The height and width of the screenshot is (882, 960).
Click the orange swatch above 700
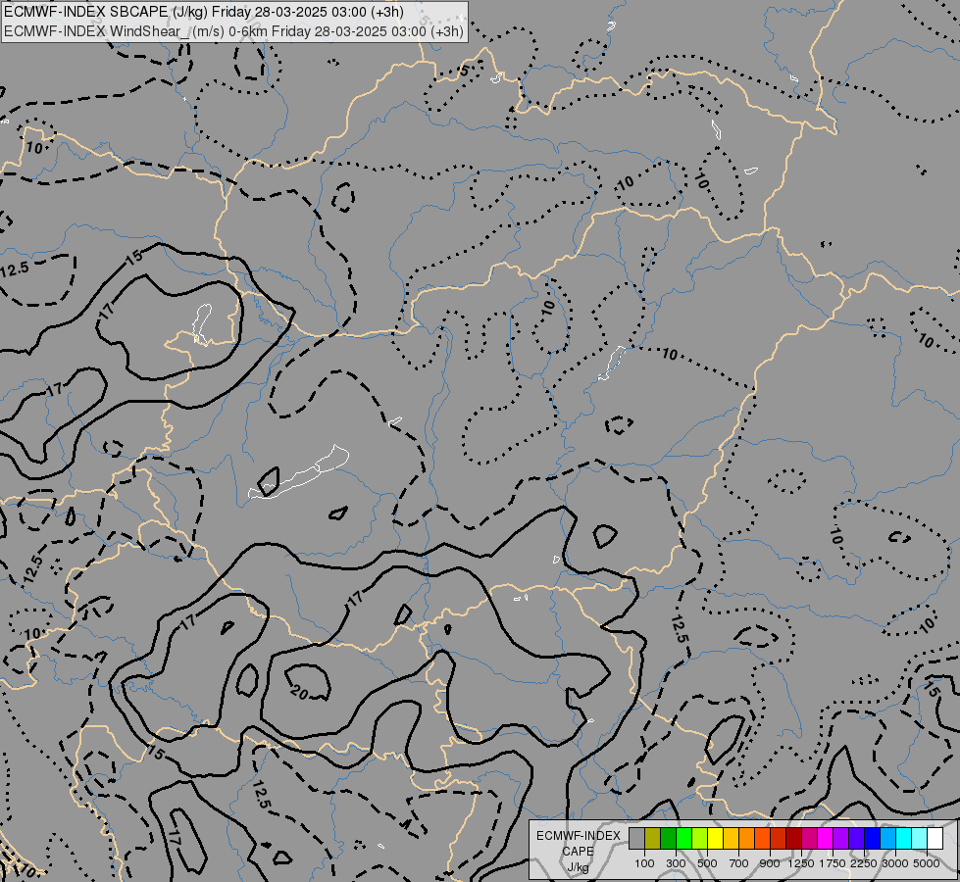tap(747, 838)
